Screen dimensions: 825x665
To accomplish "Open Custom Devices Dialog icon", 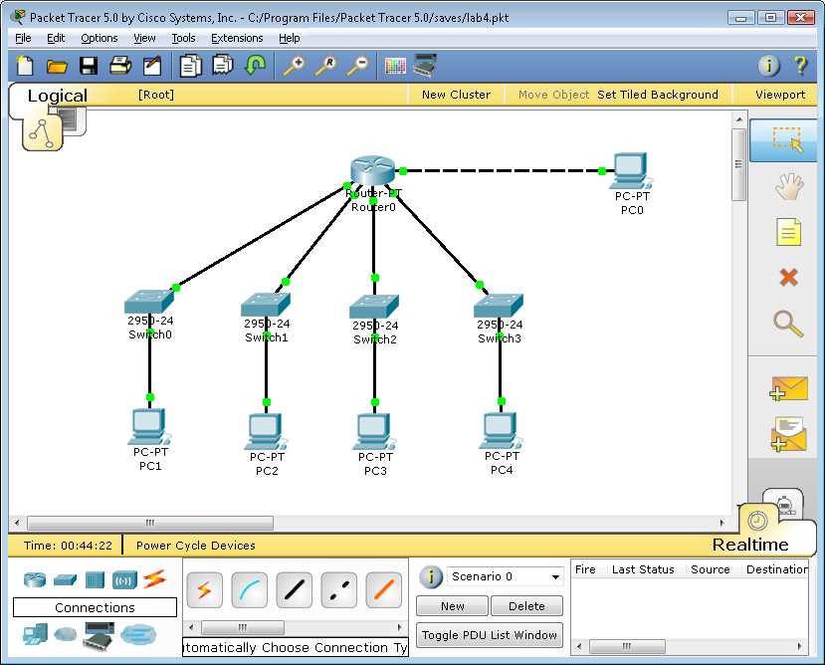I will [x=425, y=66].
